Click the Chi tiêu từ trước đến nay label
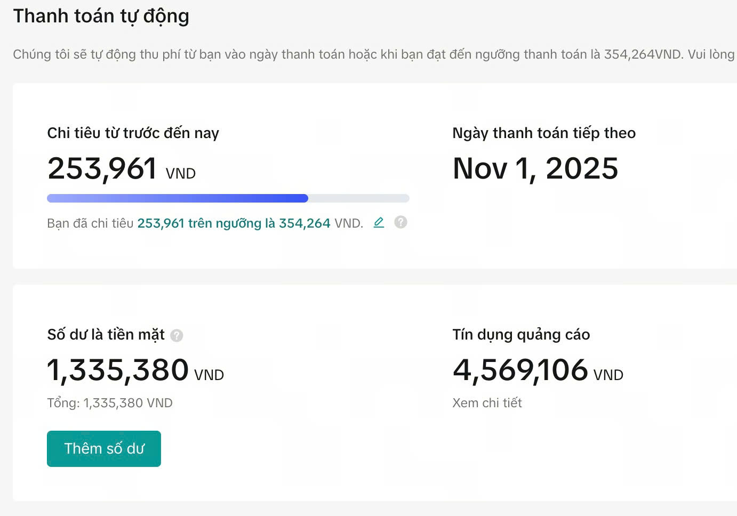The image size is (737, 516). coord(133,133)
